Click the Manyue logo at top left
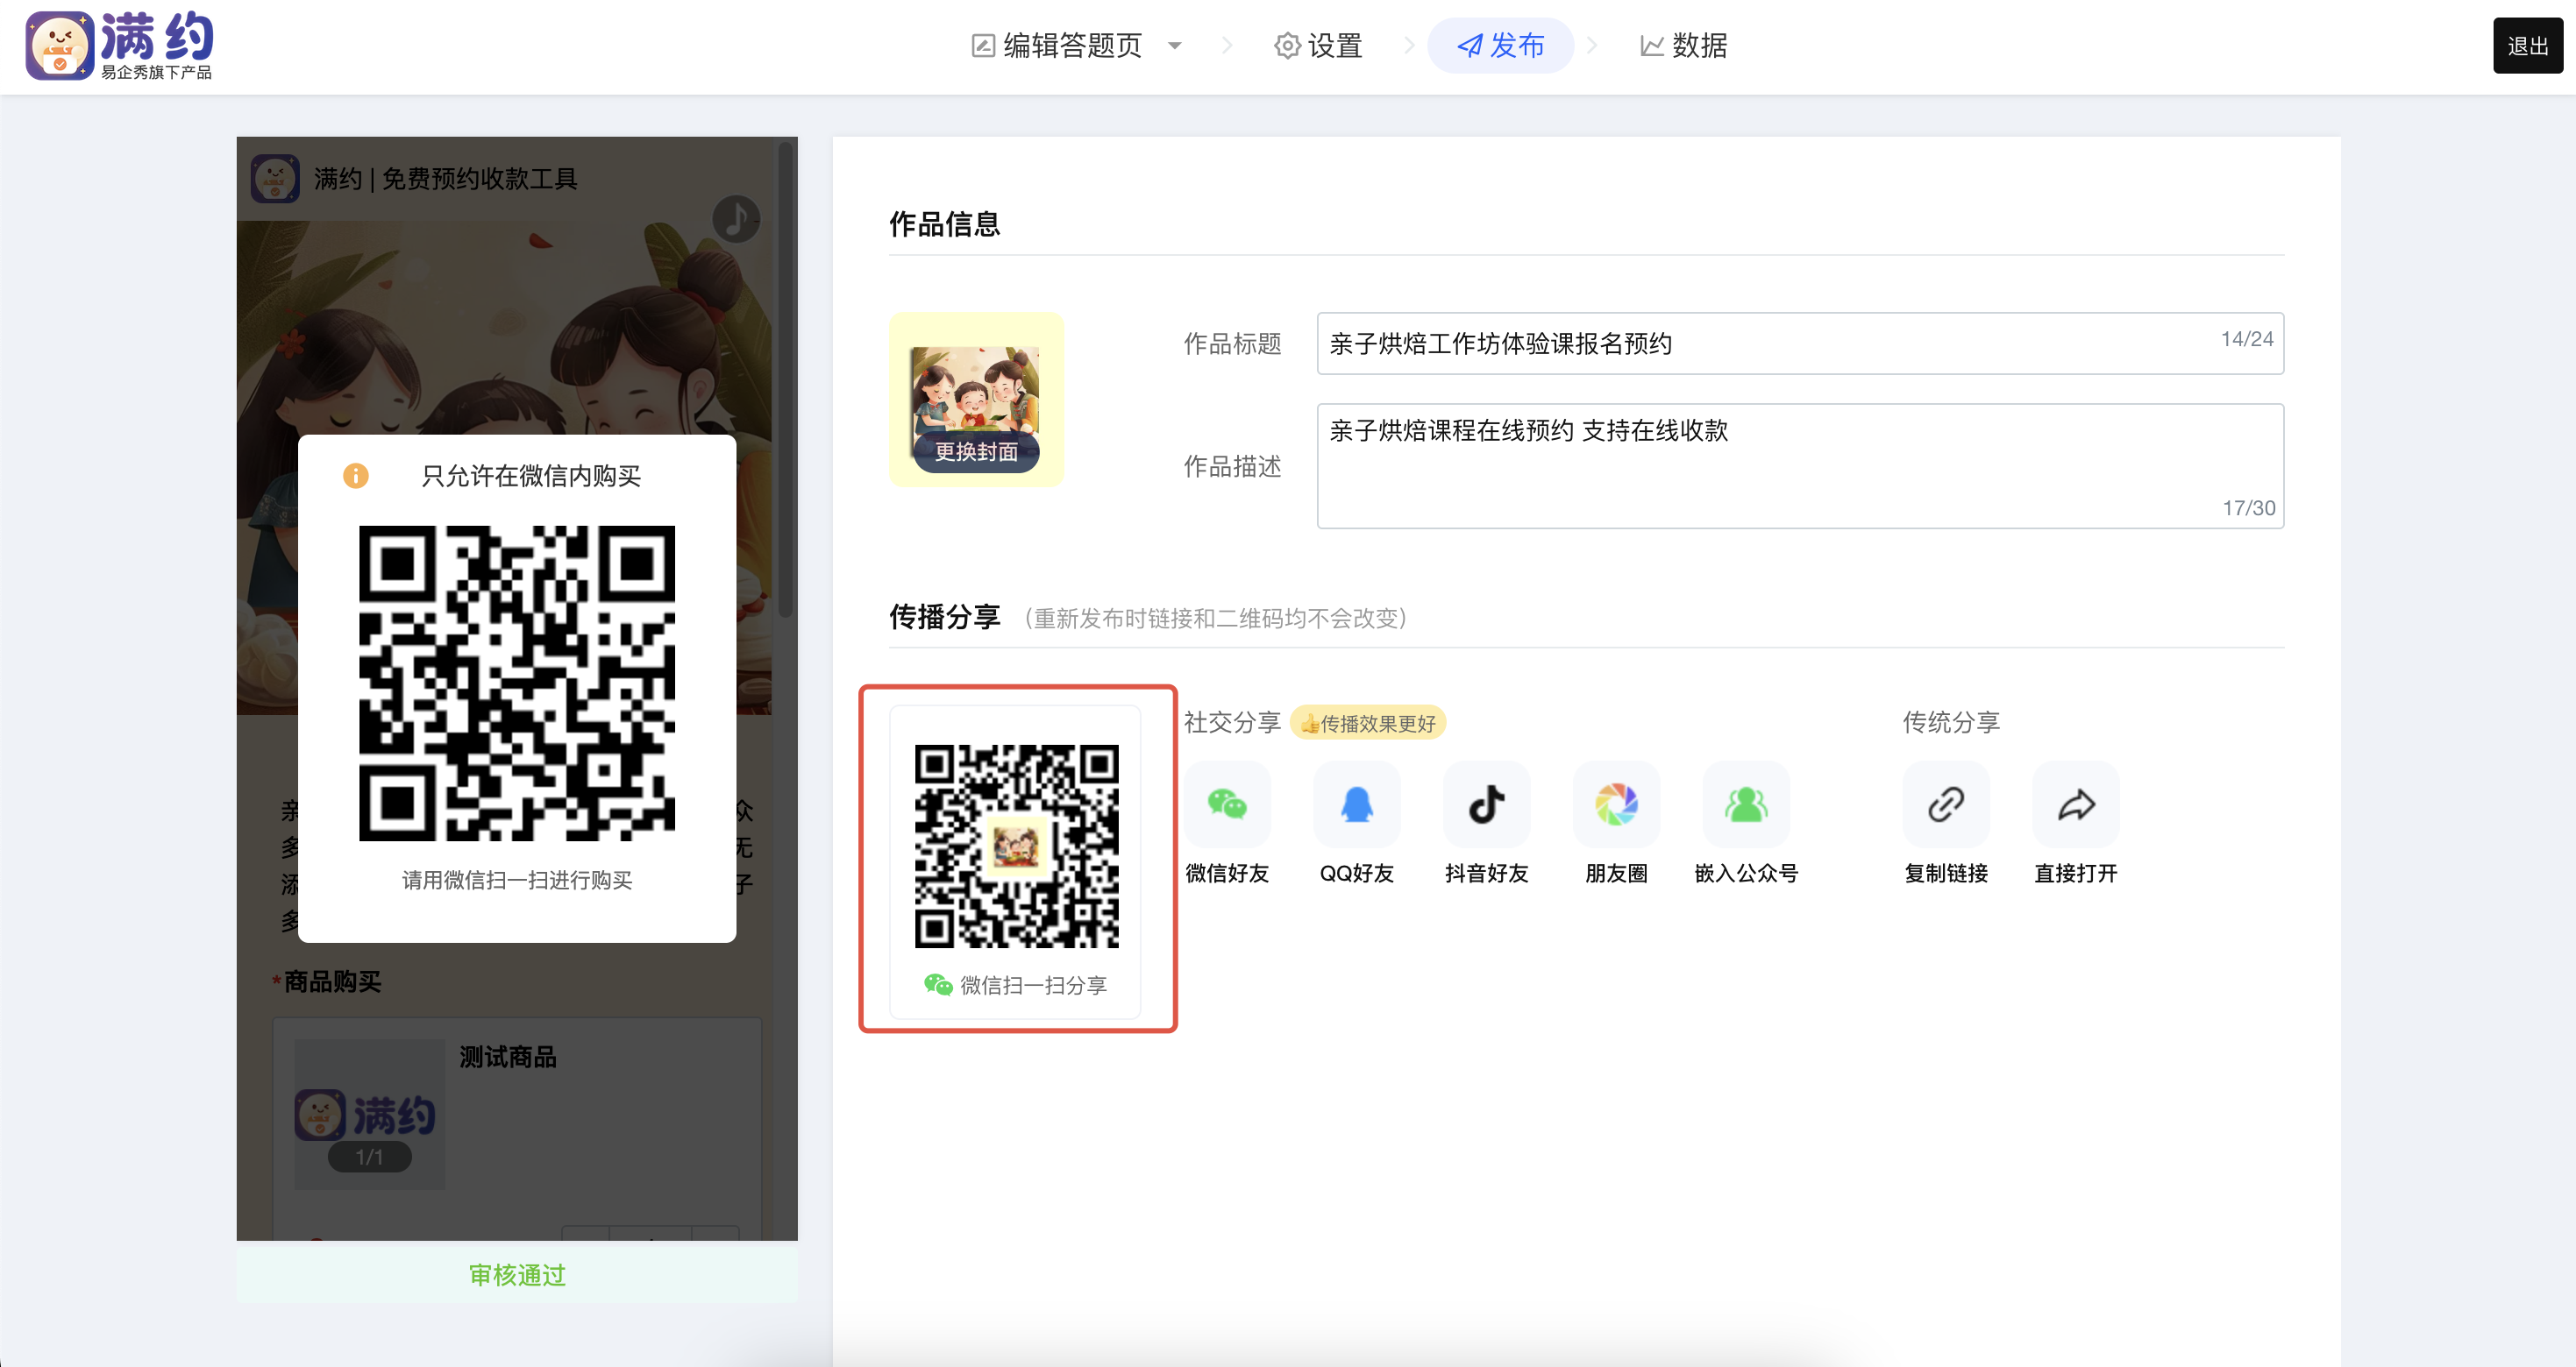The image size is (2576, 1367). point(120,46)
